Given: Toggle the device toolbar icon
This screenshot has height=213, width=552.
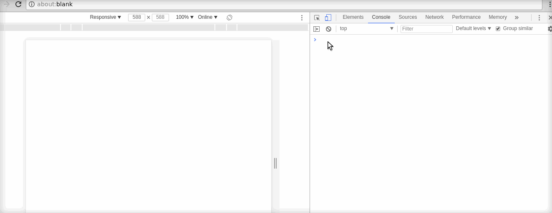Looking at the screenshot, I should [328, 18].
